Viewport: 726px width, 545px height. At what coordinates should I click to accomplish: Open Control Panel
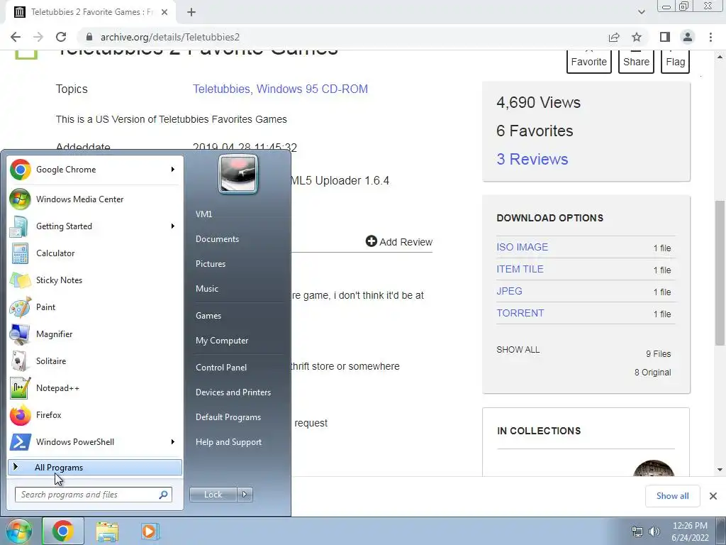(221, 368)
